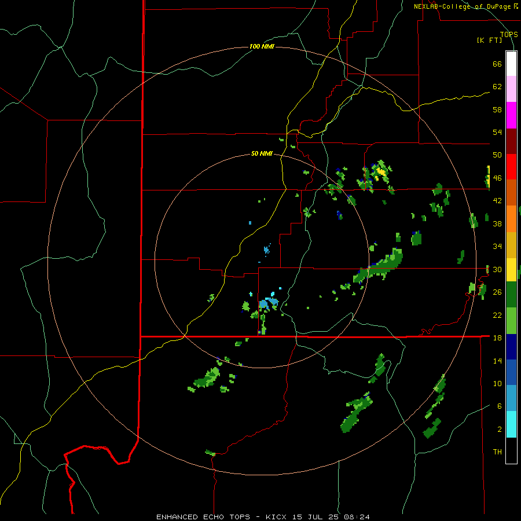Viewport: 521px width, 521px height.
Task: Click the black TH threshold legend block
Action: pos(511,450)
